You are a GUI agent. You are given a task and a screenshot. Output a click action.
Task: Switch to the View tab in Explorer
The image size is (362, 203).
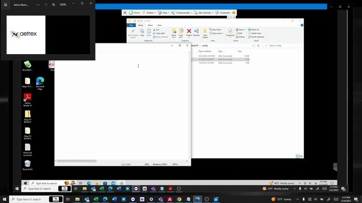click(160, 25)
